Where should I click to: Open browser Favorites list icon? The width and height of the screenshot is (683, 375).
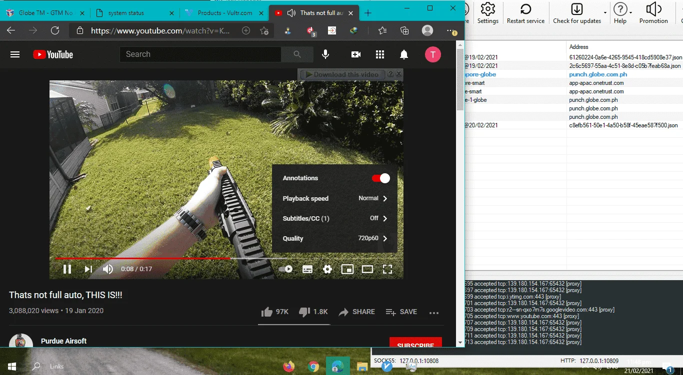[382, 30]
